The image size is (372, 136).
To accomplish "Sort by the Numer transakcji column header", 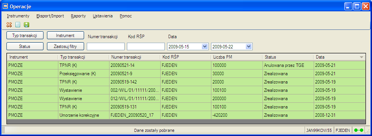I will (135, 57).
